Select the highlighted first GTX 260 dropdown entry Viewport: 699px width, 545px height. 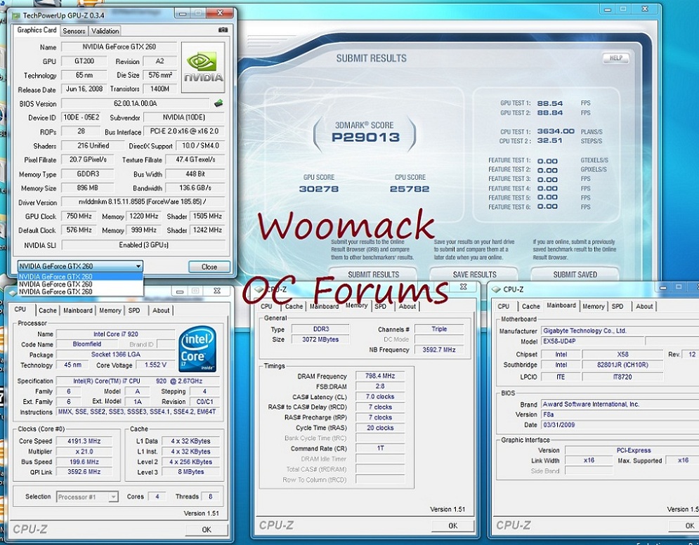coord(80,277)
